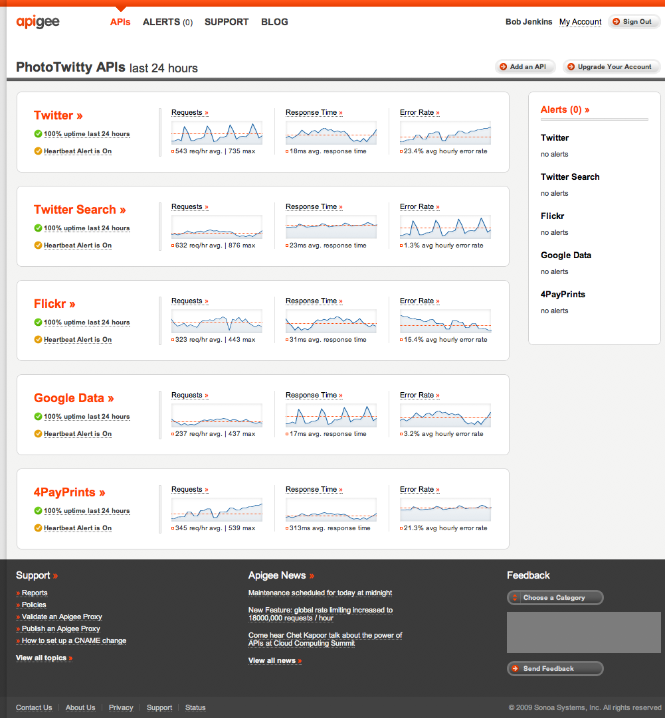Open Twitter Search Requests link
Viewport: 665px width, 718px height.
coord(190,206)
